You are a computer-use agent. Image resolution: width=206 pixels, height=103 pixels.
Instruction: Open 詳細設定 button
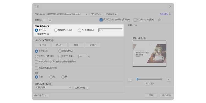pyautogui.click(x=111, y=15)
